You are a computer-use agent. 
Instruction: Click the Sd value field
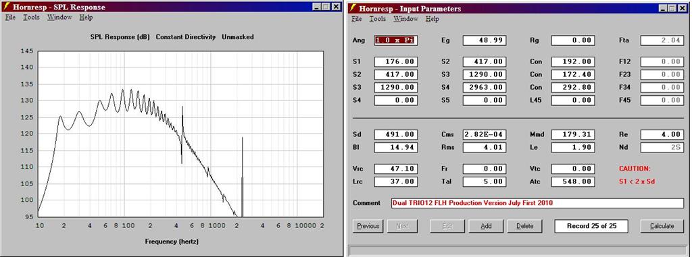[x=395, y=134]
